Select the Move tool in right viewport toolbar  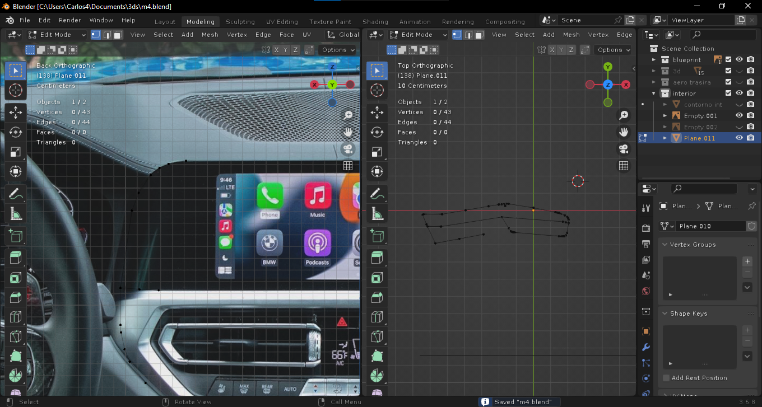[x=377, y=112]
